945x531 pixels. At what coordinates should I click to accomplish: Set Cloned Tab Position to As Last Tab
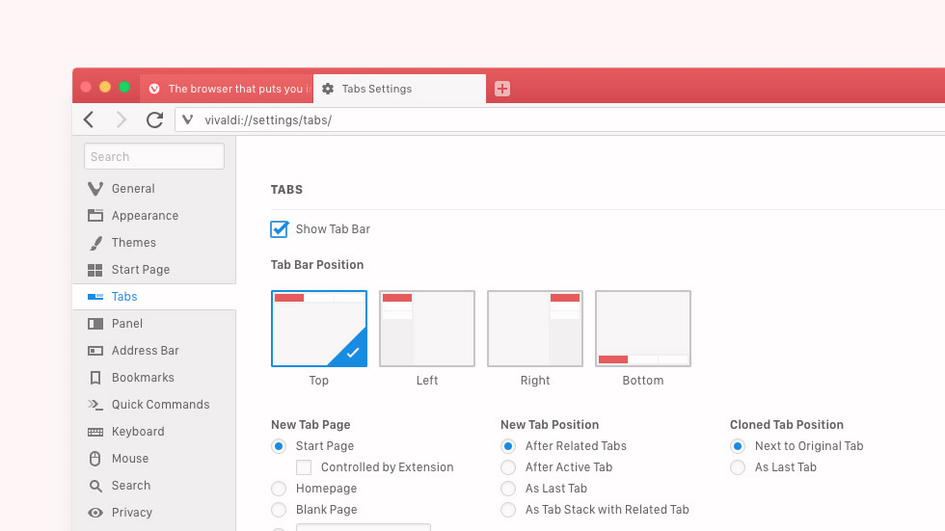pos(738,467)
